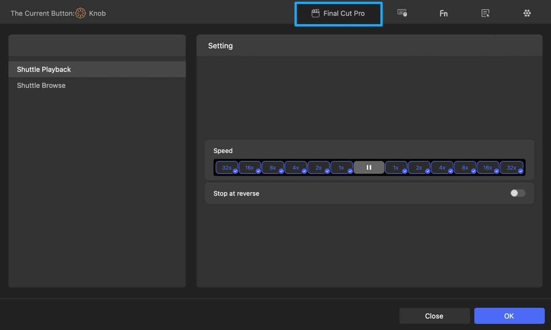Click the Setting panel header text
551x330 pixels.
click(x=220, y=46)
